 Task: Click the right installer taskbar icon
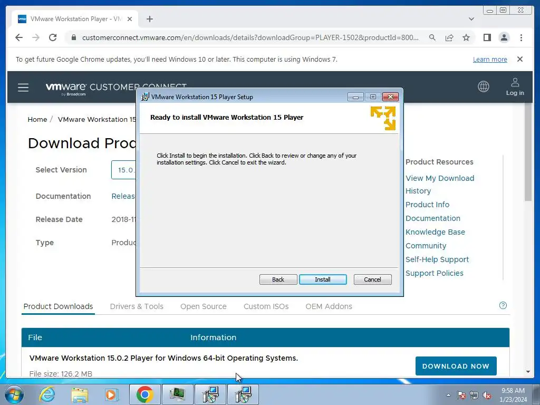[243, 394]
